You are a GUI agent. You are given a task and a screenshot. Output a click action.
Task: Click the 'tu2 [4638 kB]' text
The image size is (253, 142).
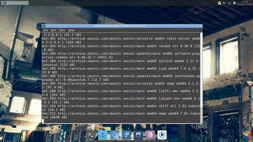pyautogui.click(x=55, y=117)
